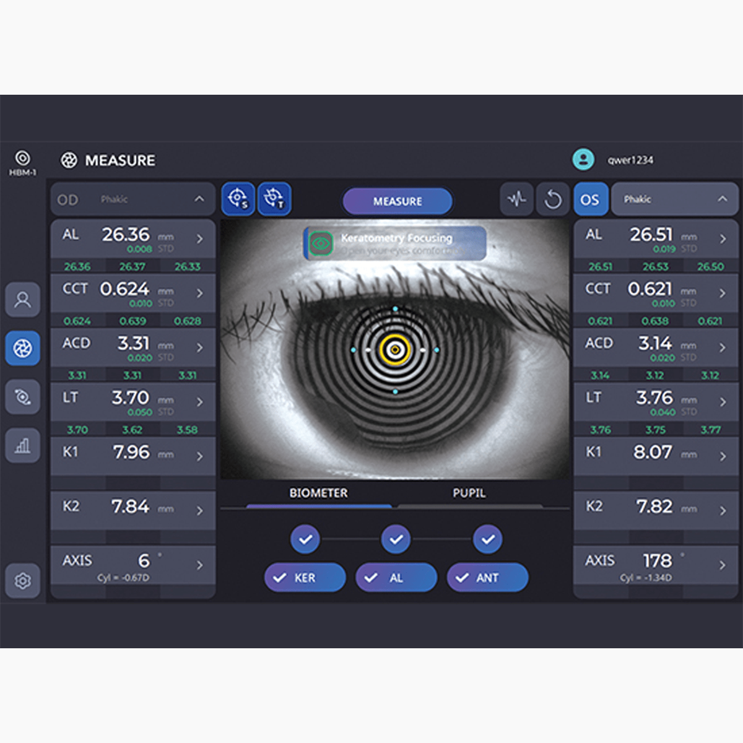Expand OS AXIS 178 details arrow
The width and height of the screenshot is (743, 743).
coord(723,565)
